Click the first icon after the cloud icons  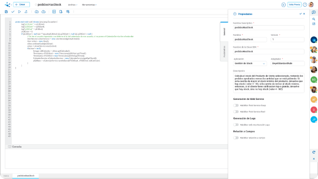(x=54, y=12)
